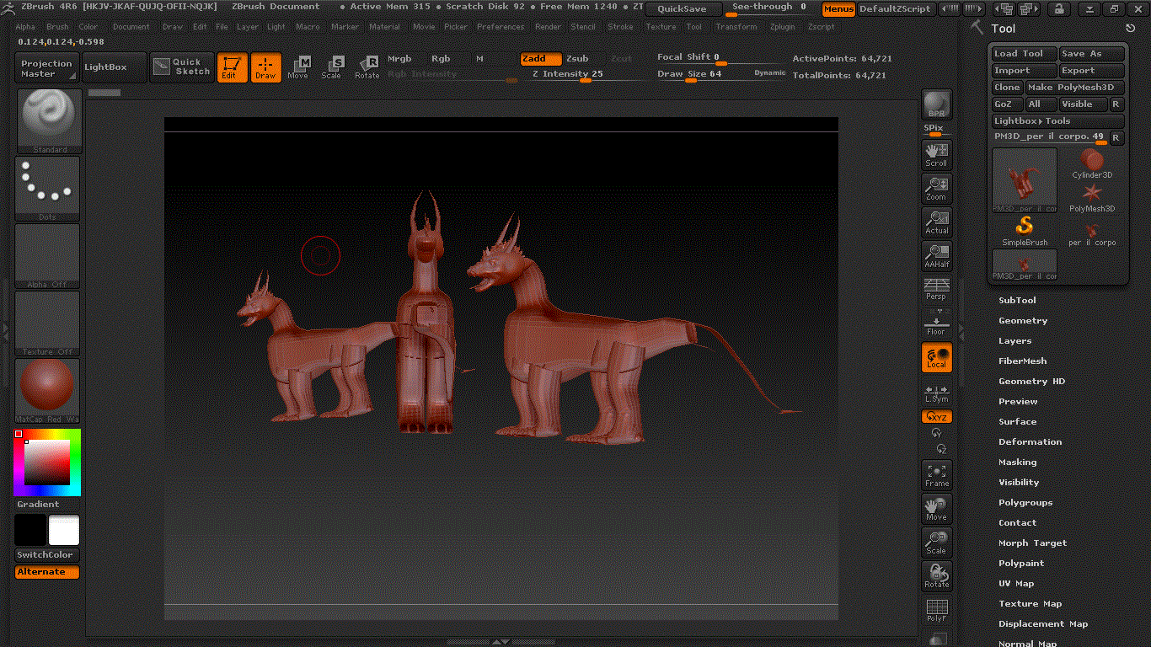Expand the FiberMesh section
The width and height of the screenshot is (1151, 647).
pos(1022,361)
